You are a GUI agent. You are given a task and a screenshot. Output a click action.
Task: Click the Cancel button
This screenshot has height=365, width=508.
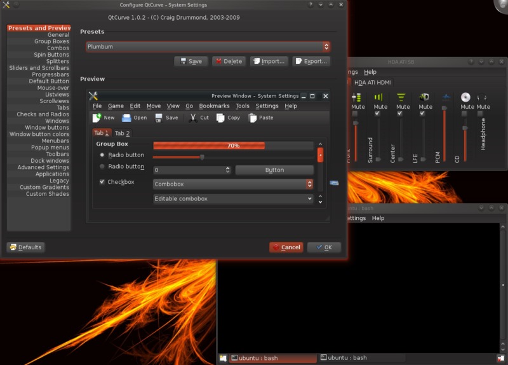coord(286,247)
